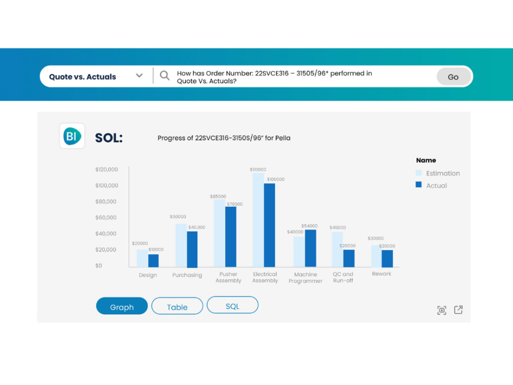
Task: Click the Design axis label
Action: tap(148, 275)
